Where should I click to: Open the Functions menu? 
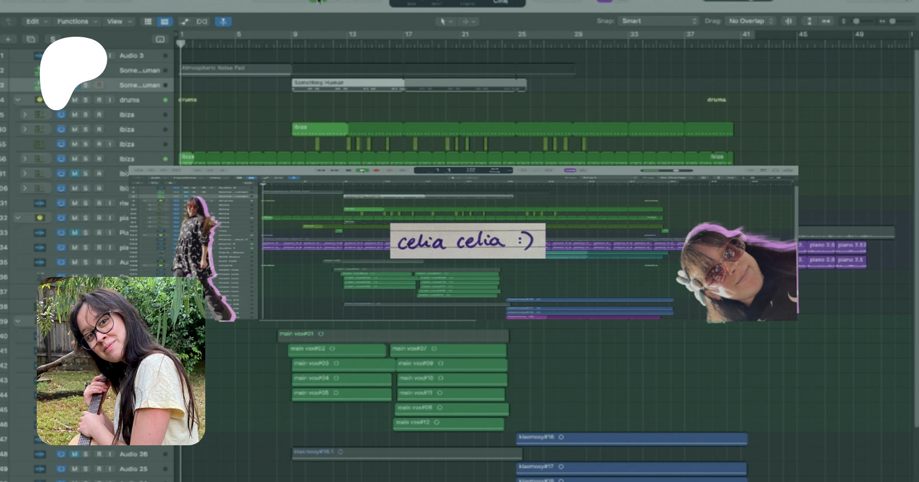coord(76,21)
